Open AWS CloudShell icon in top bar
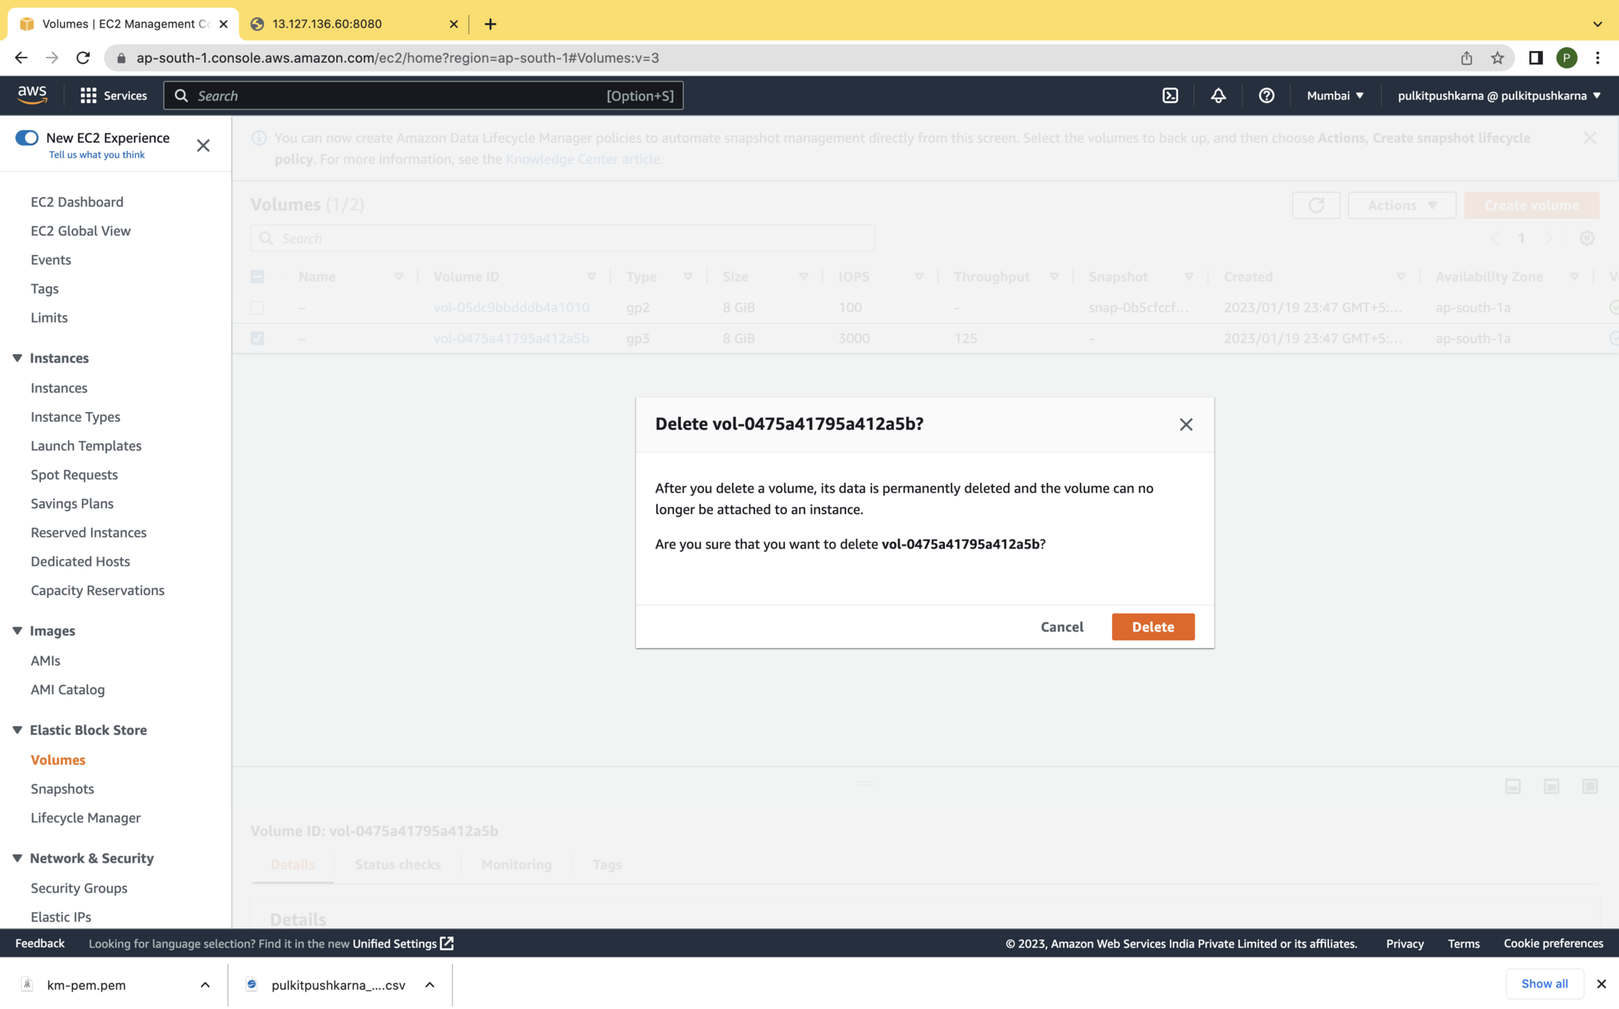The image size is (1619, 1009). point(1170,96)
